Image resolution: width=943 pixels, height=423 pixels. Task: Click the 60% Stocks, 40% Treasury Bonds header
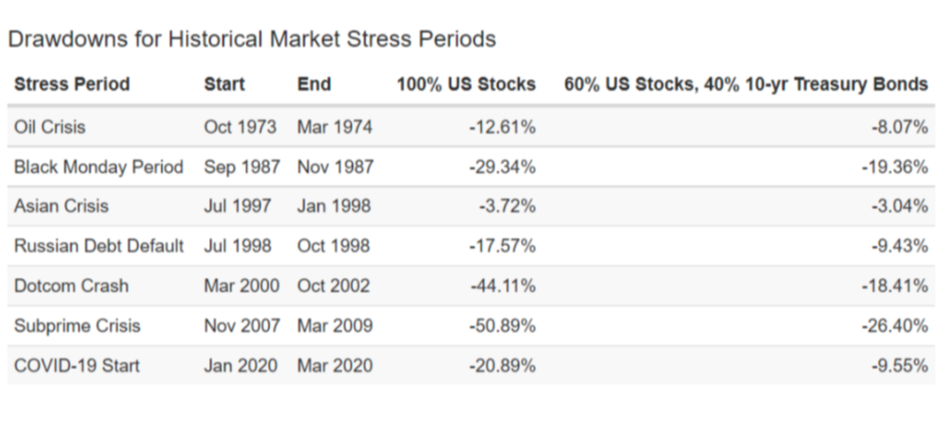pyautogui.click(x=746, y=85)
